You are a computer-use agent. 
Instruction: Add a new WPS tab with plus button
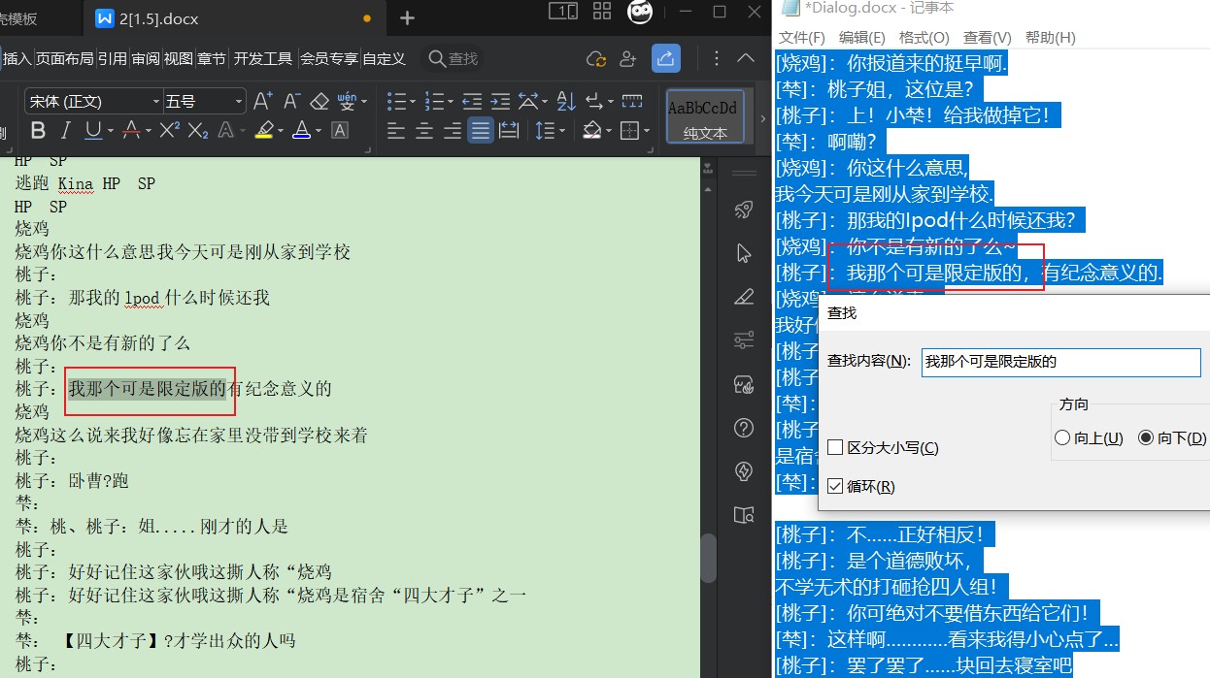point(407,18)
